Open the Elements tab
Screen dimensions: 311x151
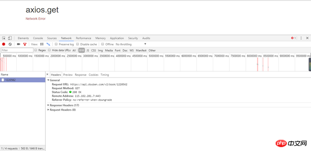click(x=23, y=38)
